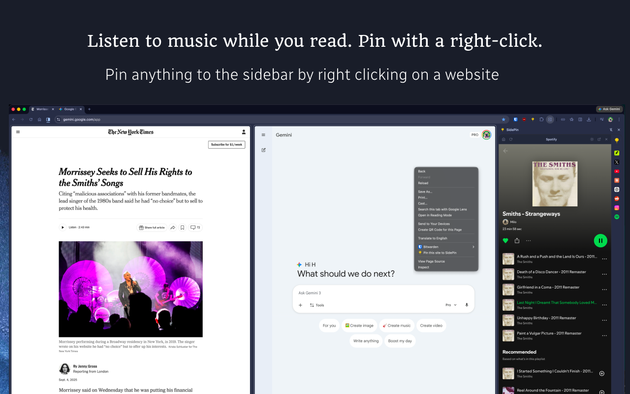
Task: Bookmark this page with the star icon
Action: pyautogui.click(x=504, y=119)
